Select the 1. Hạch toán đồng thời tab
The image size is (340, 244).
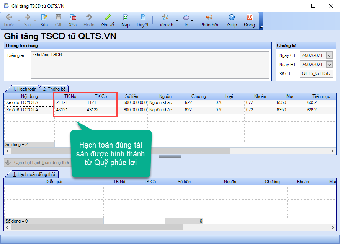click(x=34, y=174)
